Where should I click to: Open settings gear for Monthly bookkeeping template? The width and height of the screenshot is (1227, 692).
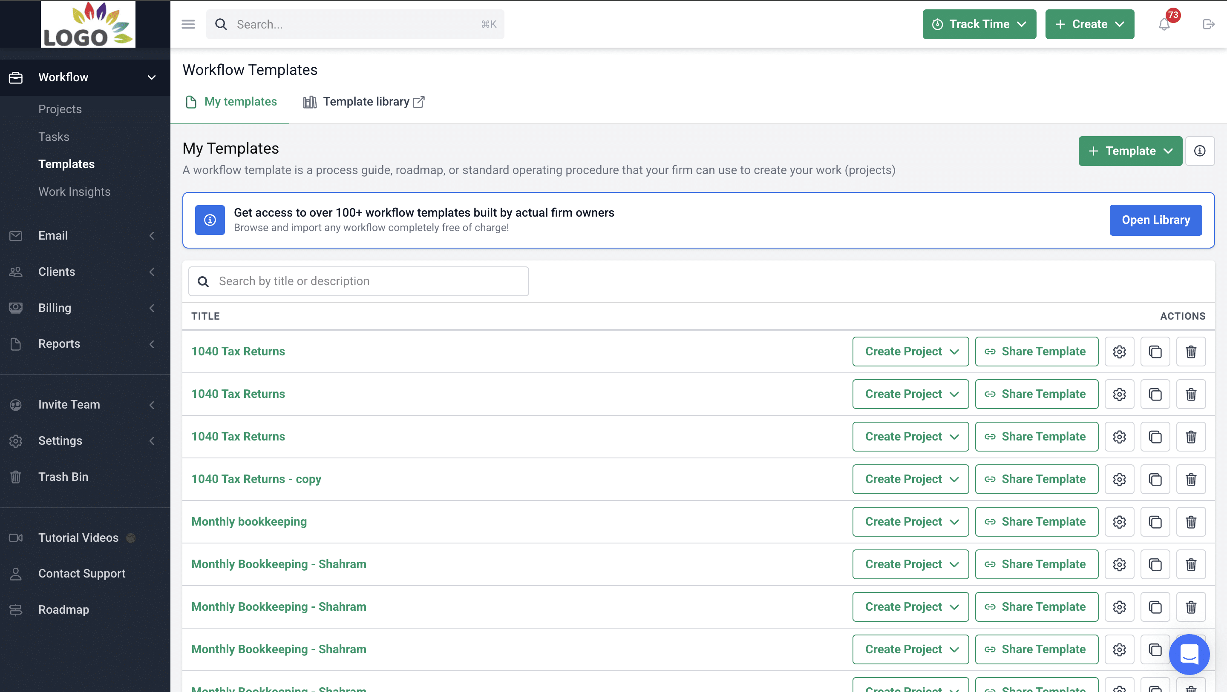coord(1119,522)
